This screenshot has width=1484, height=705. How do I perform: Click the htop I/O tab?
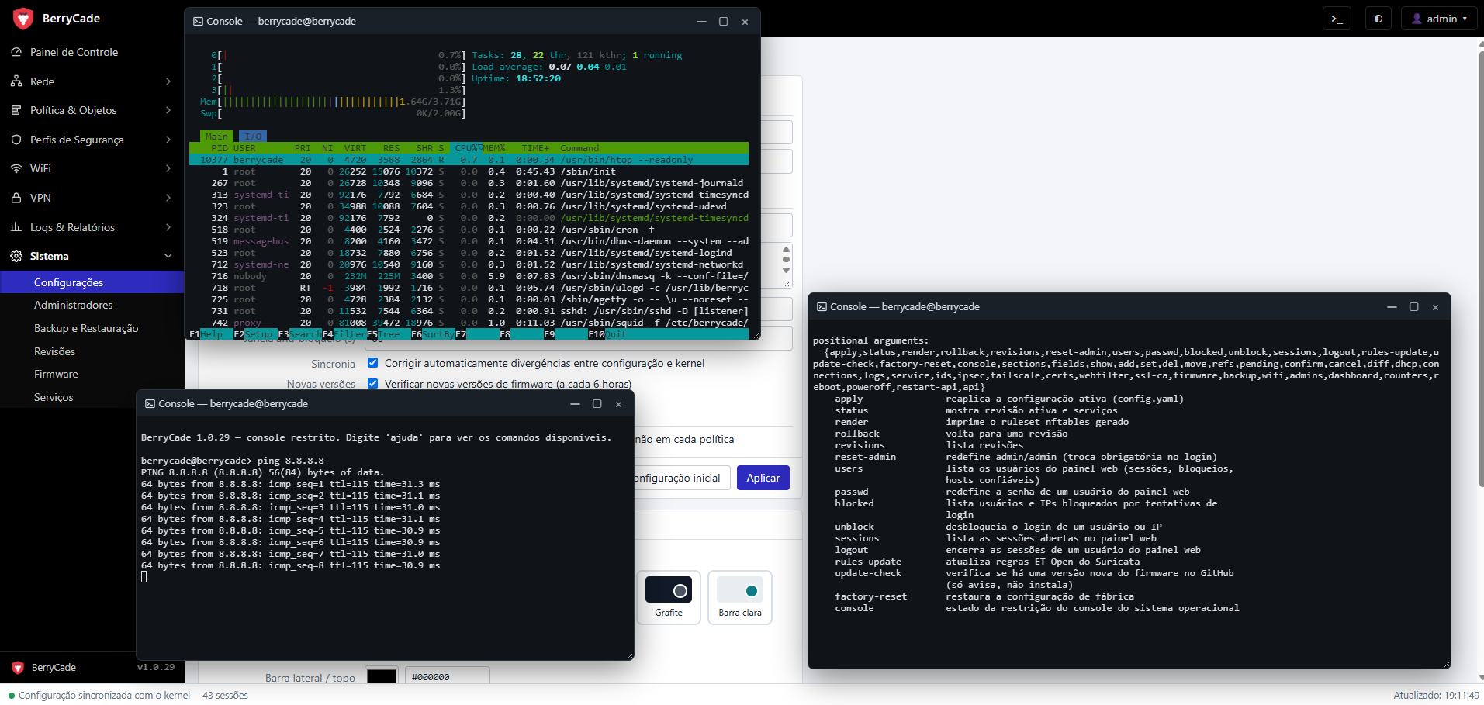[253, 137]
